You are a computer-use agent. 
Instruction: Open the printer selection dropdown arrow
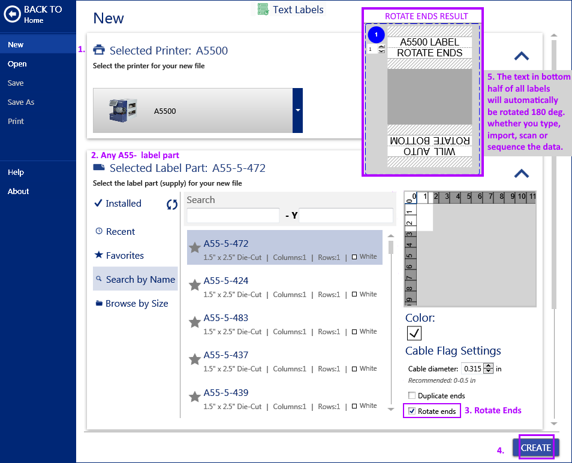297,110
